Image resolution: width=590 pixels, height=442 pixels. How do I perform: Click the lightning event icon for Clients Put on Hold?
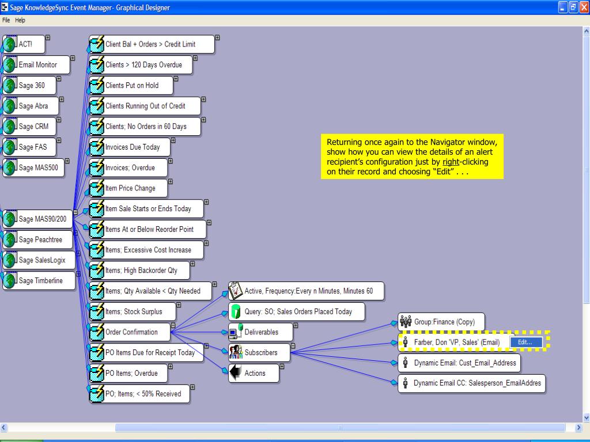97,85
